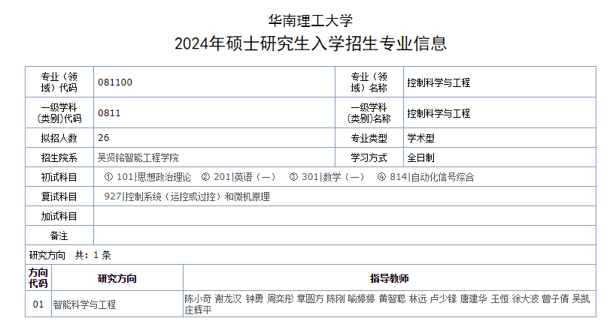The width and height of the screenshot is (616, 333).
Task: Click the value 学术型
Action: (x=420, y=138)
